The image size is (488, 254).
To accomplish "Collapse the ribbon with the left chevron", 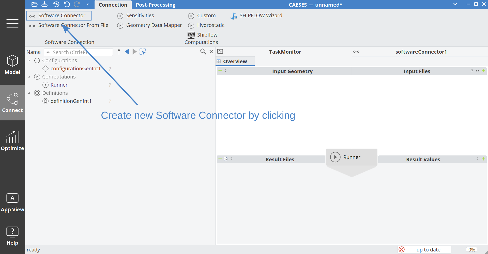I will [x=88, y=4].
